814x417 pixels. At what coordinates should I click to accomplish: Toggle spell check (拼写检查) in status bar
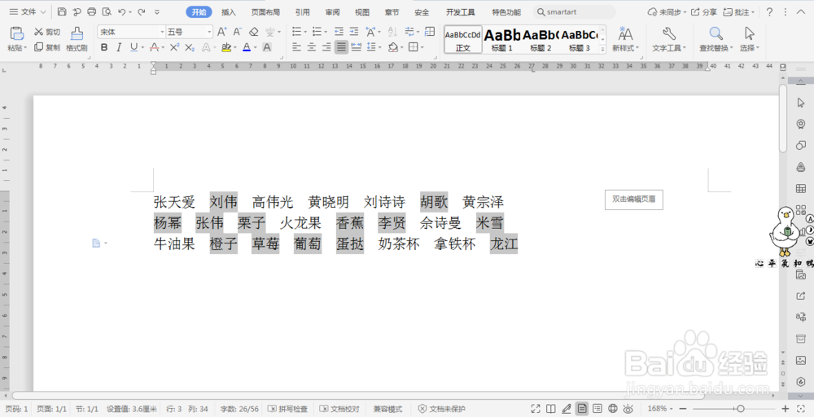pyautogui.click(x=287, y=409)
